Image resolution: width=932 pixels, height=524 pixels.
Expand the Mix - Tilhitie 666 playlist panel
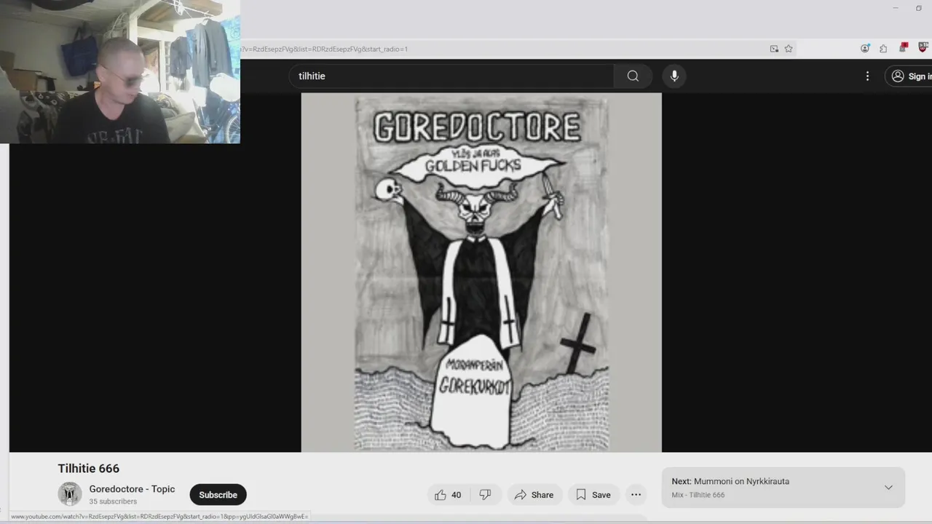coord(888,488)
